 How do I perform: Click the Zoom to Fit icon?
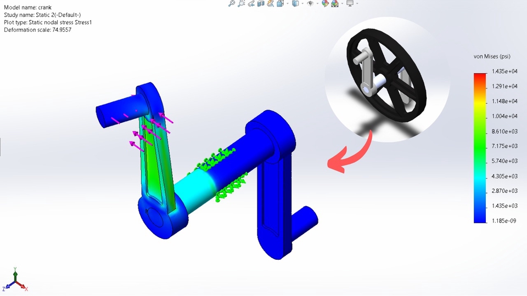click(x=231, y=3)
